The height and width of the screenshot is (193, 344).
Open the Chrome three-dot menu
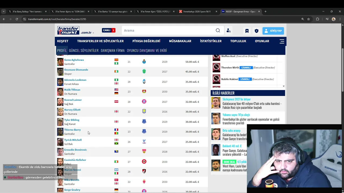pos(341,19)
